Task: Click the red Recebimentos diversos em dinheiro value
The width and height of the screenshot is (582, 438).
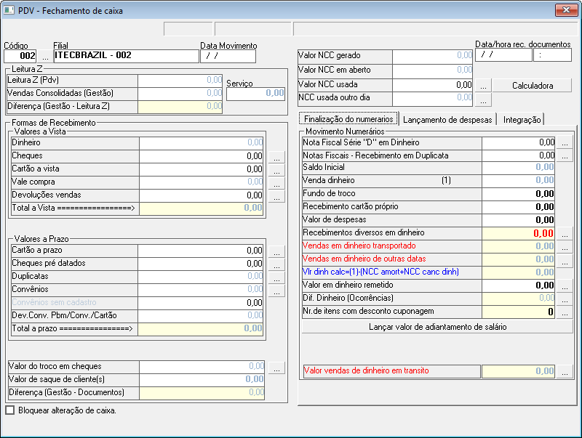Action: [x=518, y=233]
